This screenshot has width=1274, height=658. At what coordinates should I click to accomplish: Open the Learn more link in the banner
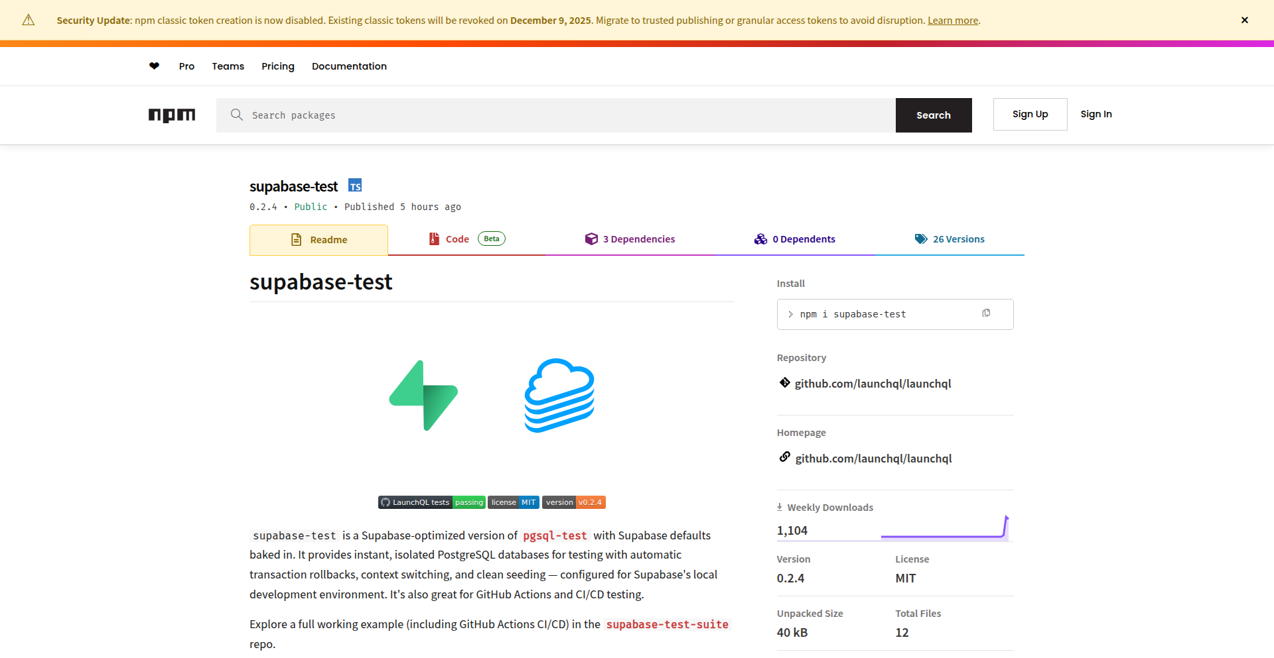953,20
